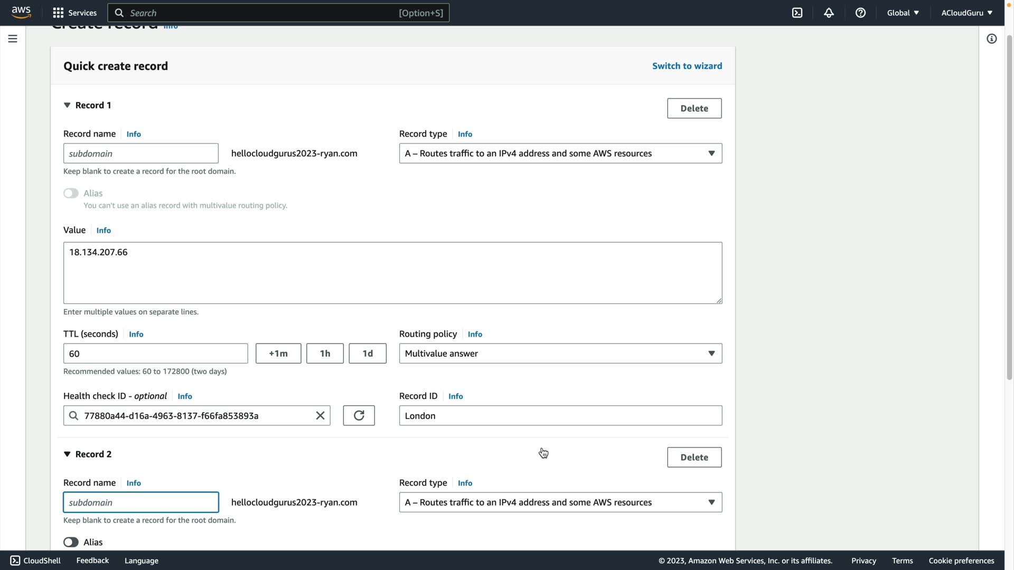This screenshot has height=570, width=1014.
Task: Open CloudShell from top navigation icon
Action: [797, 13]
